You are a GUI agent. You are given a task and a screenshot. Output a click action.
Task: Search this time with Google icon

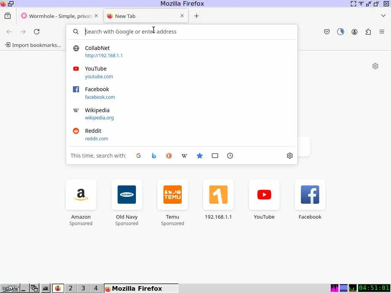click(x=139, y=156)
